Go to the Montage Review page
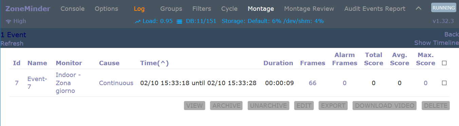This screenshot has width=459, height=126. (x=309, y=9)
